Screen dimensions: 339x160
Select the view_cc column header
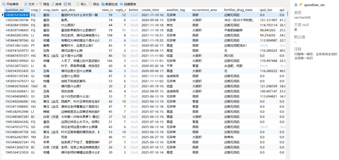[x=107, y=10]
